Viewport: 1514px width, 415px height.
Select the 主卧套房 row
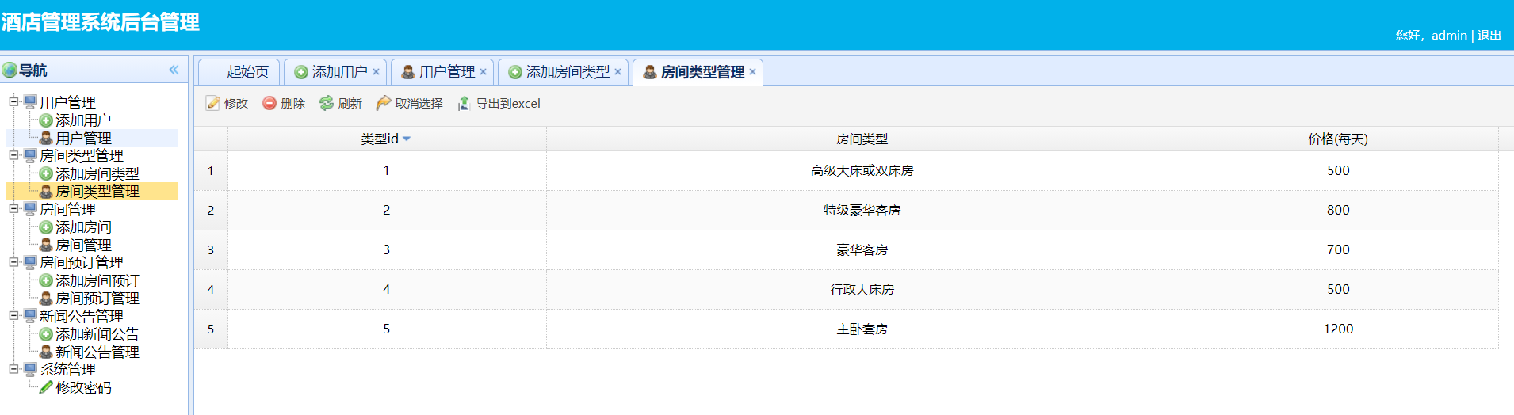[x=862, y=329]
